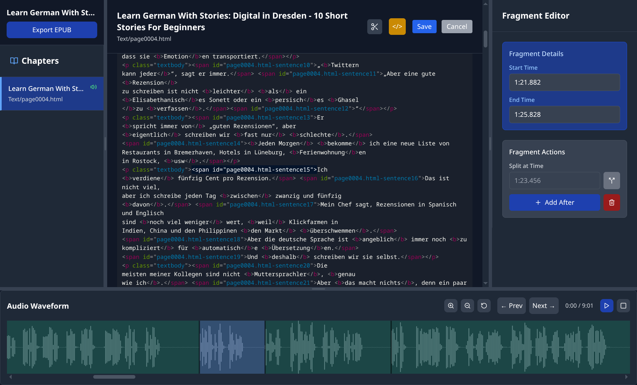
Task: Click the editor vertical scrollbar thumb
Action: tap(485, 39)
